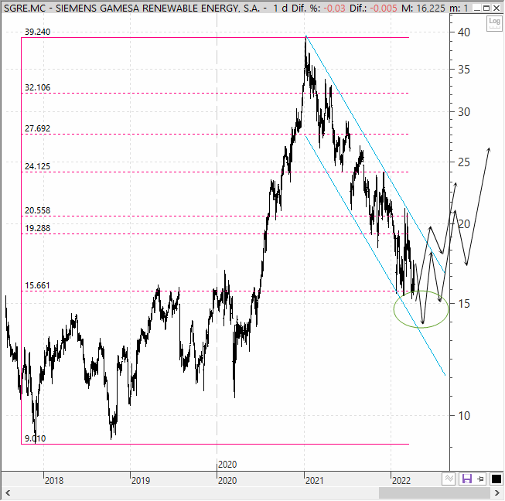Close the SGRE.MC chart window
Image resolution: width=505 pixels, height=501 pixels.
[x=496, y=8]
